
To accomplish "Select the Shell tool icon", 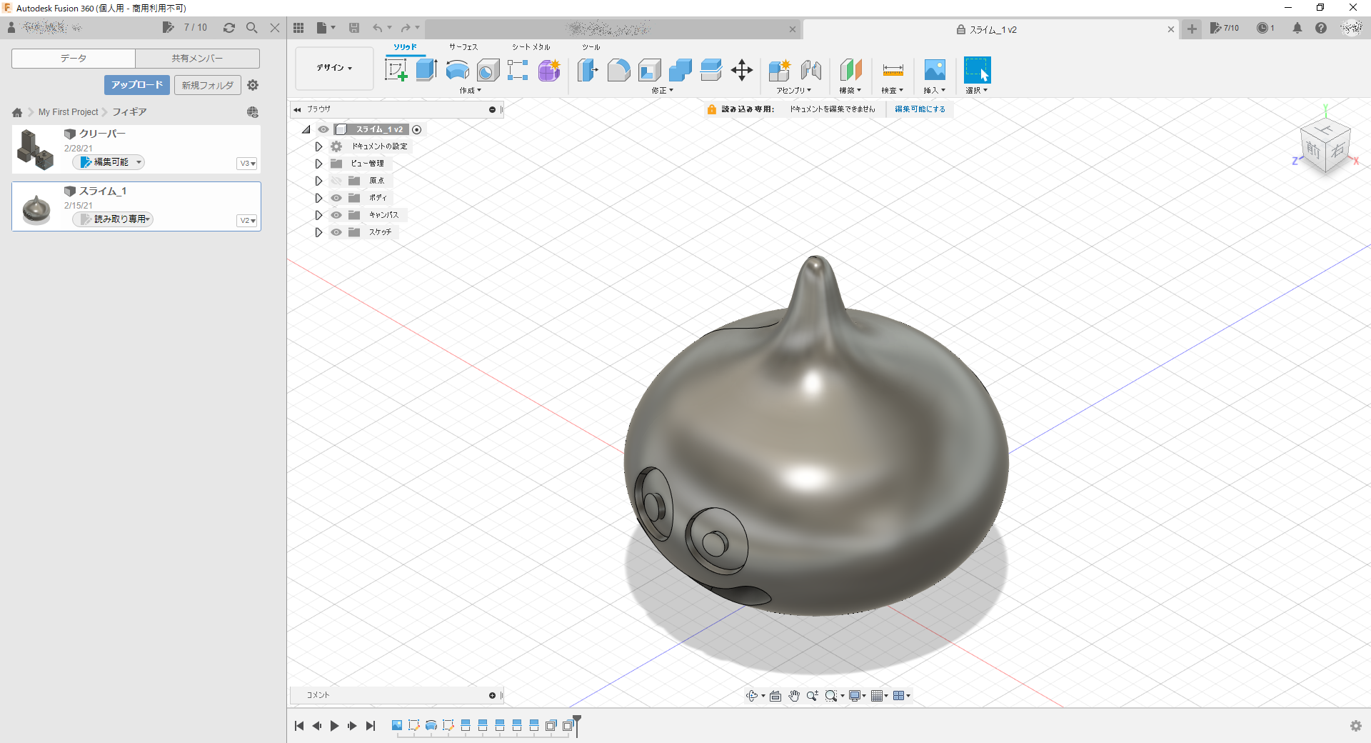I will click(x=649, y=70).
